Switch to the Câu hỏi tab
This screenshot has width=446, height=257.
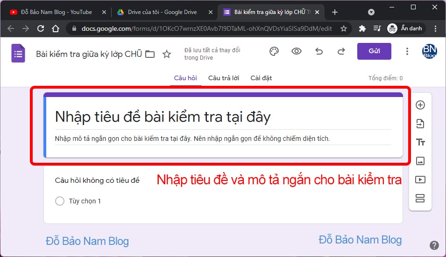tap(185, 78)
